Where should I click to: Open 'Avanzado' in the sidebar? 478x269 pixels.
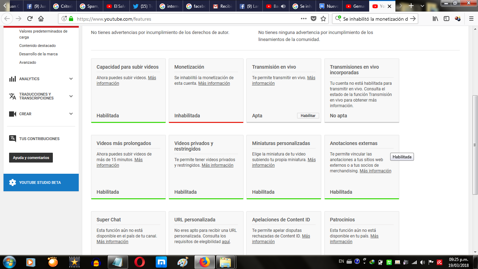28,62
